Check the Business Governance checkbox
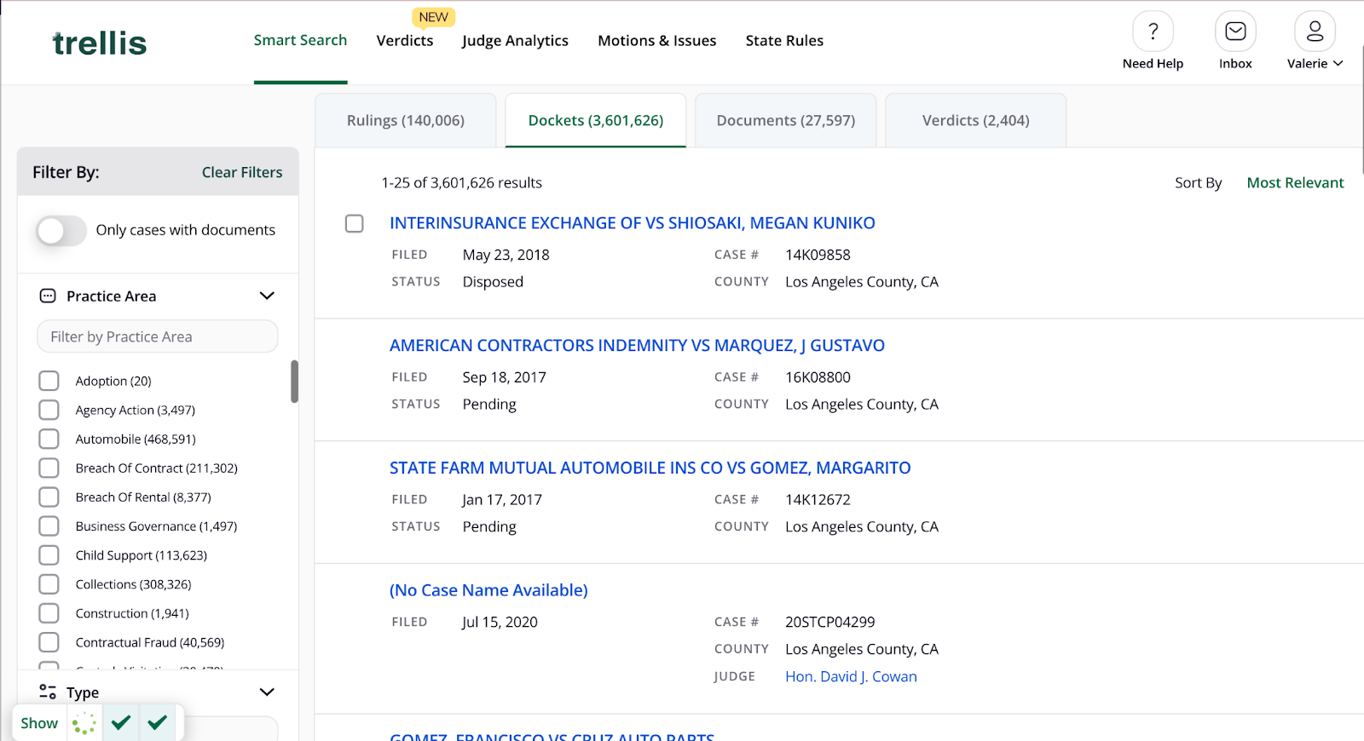 (49, 526)
